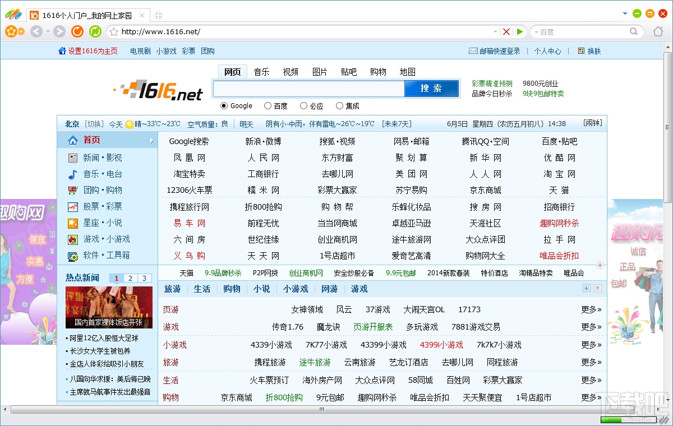
Task: Select the 集成 search engine radio
Action: [x=339, y=105]
